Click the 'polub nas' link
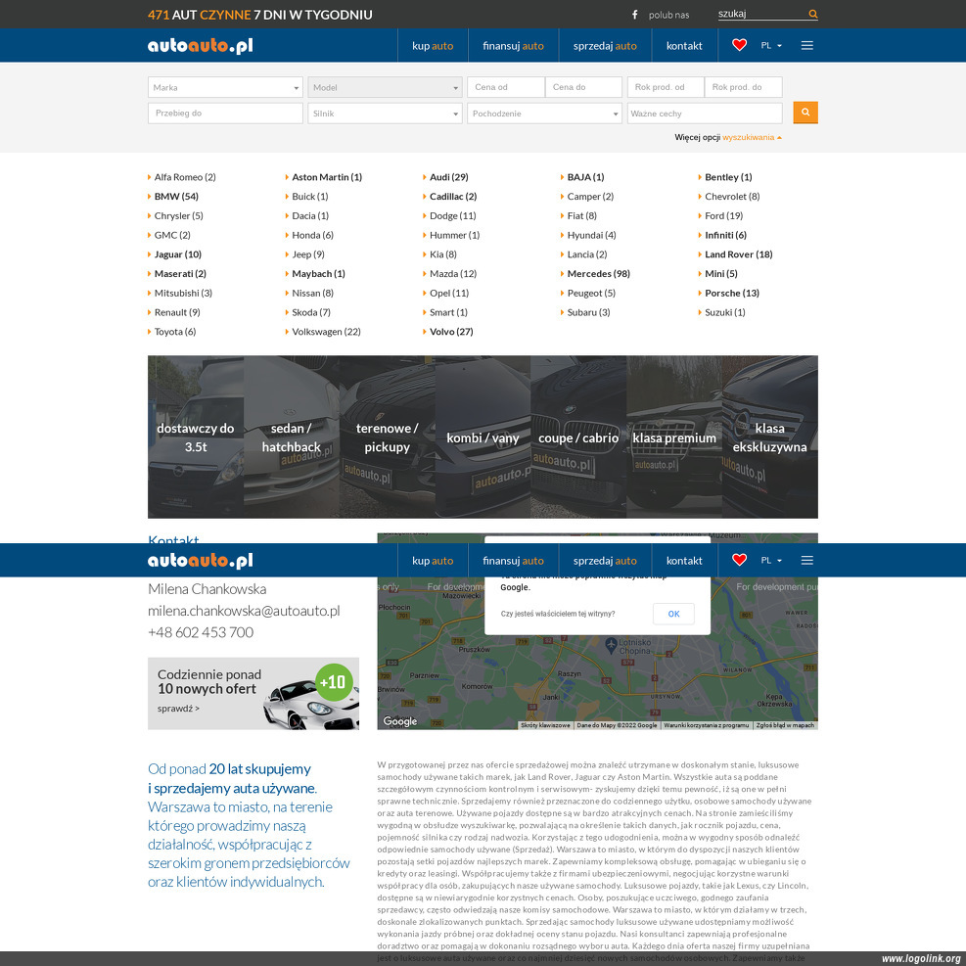This screenshot has width=966, height=966. click(668, 15)
